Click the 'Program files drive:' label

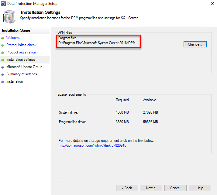coord(72,122)
